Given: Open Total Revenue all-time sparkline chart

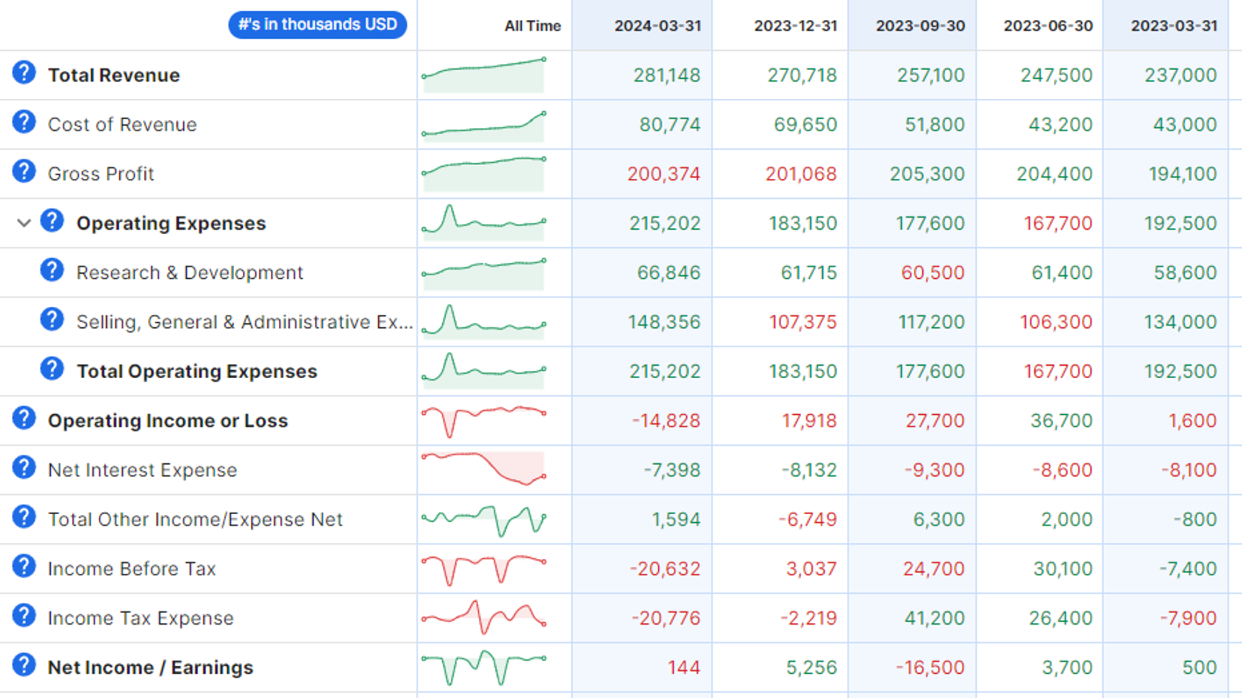Looking at the screenshot, I should pos(483,75).
